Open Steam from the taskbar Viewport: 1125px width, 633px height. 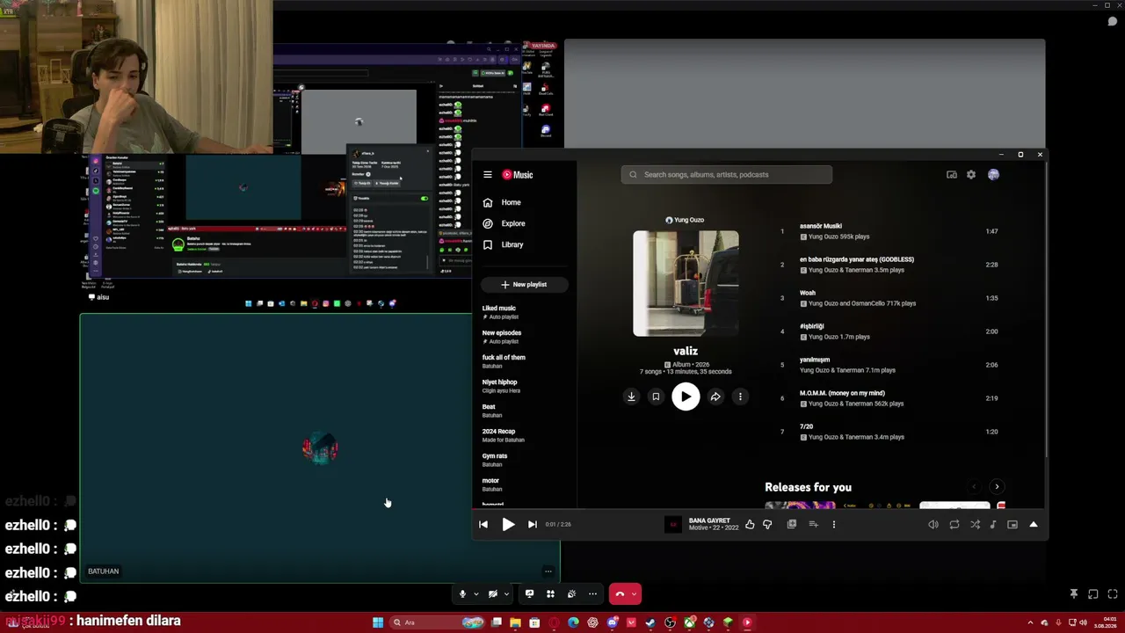(x=650, y=622)
